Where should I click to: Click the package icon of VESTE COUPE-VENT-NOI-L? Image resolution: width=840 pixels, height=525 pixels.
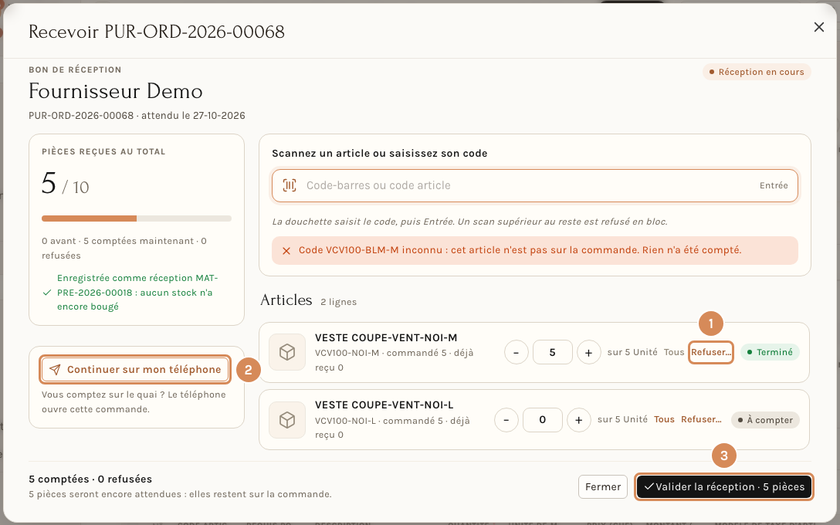click(x=287, y=420)
